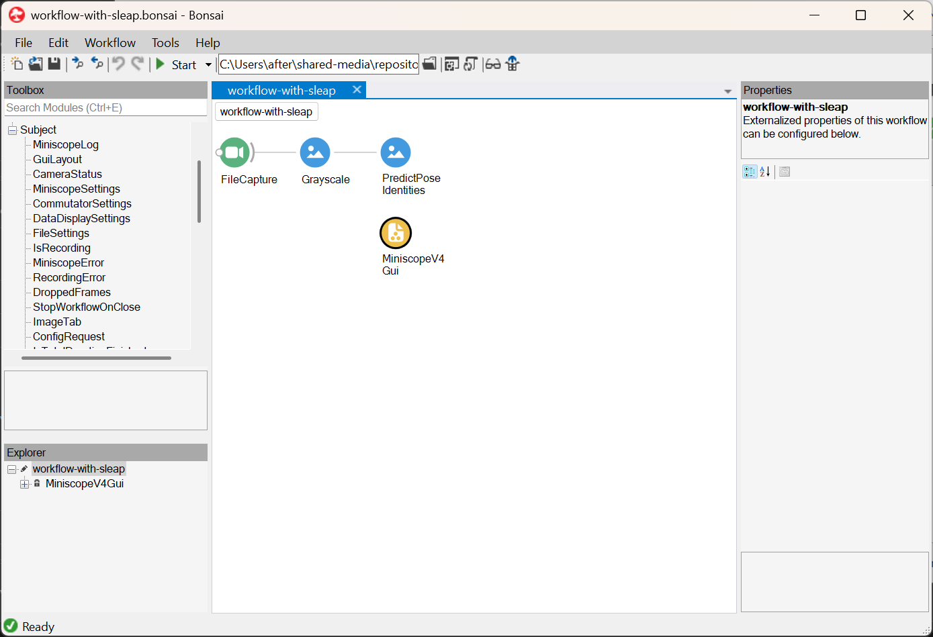Start the workflow with the green play button

point(161,64)
